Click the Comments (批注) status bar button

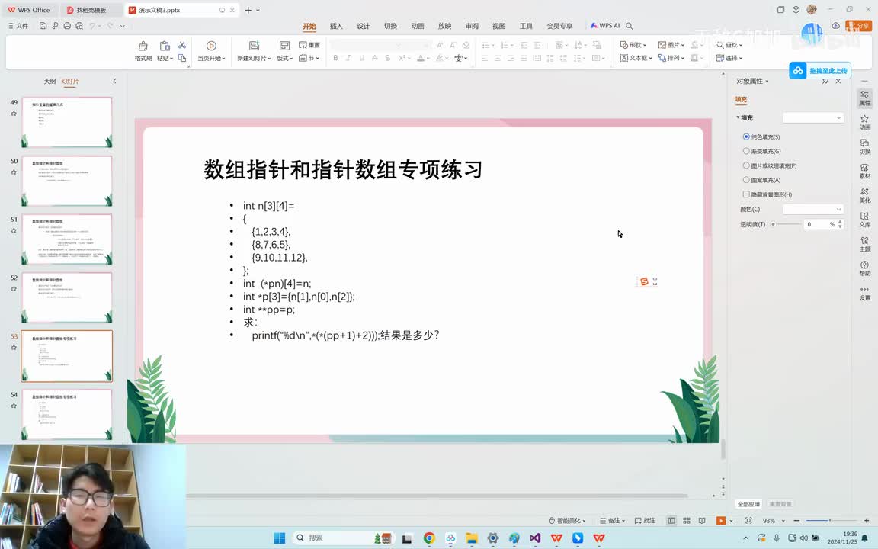(645, 521)
